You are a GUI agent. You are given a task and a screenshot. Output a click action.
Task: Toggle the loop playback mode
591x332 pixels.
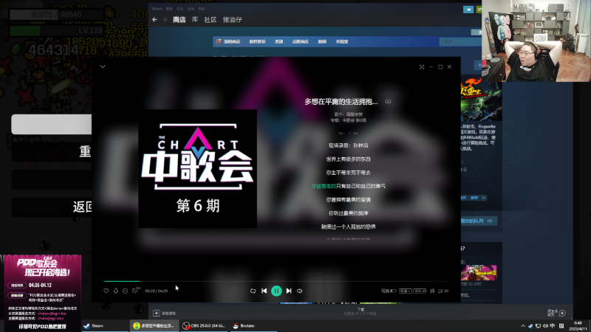[x=253, y=291]
